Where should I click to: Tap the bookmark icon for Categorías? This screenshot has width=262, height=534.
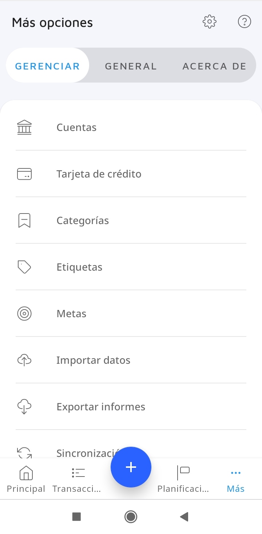pos(24,221)
